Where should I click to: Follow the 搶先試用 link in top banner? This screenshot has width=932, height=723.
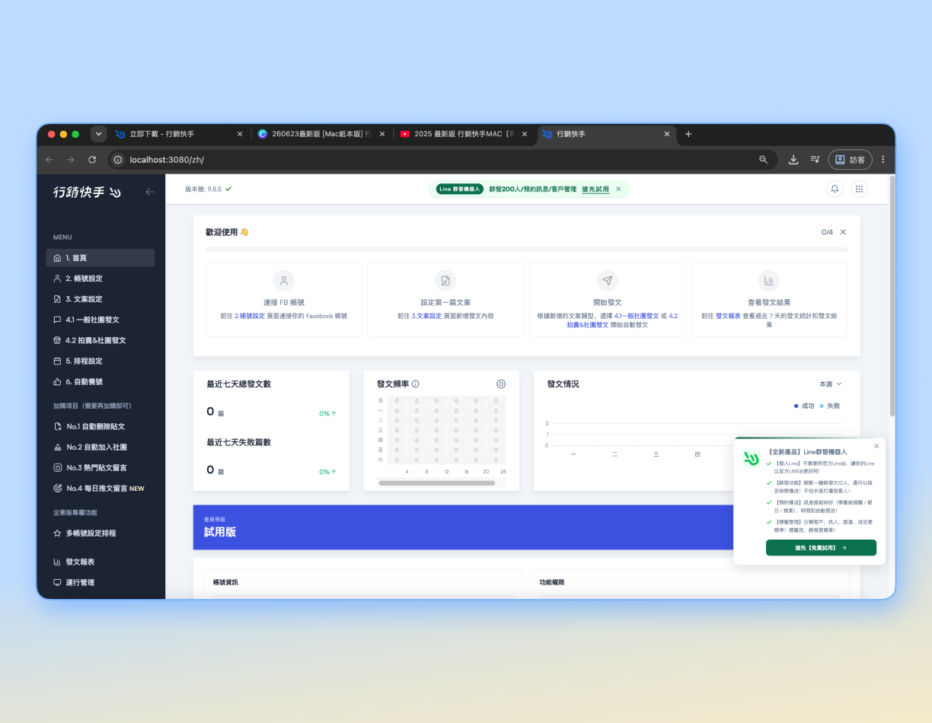click(595, 189)
